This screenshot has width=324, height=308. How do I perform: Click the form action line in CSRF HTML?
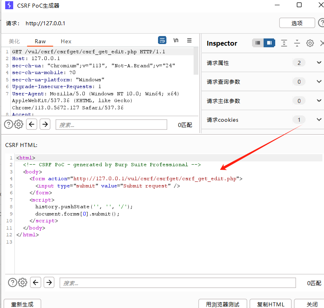pyautogui.click(x=136, y=179)
